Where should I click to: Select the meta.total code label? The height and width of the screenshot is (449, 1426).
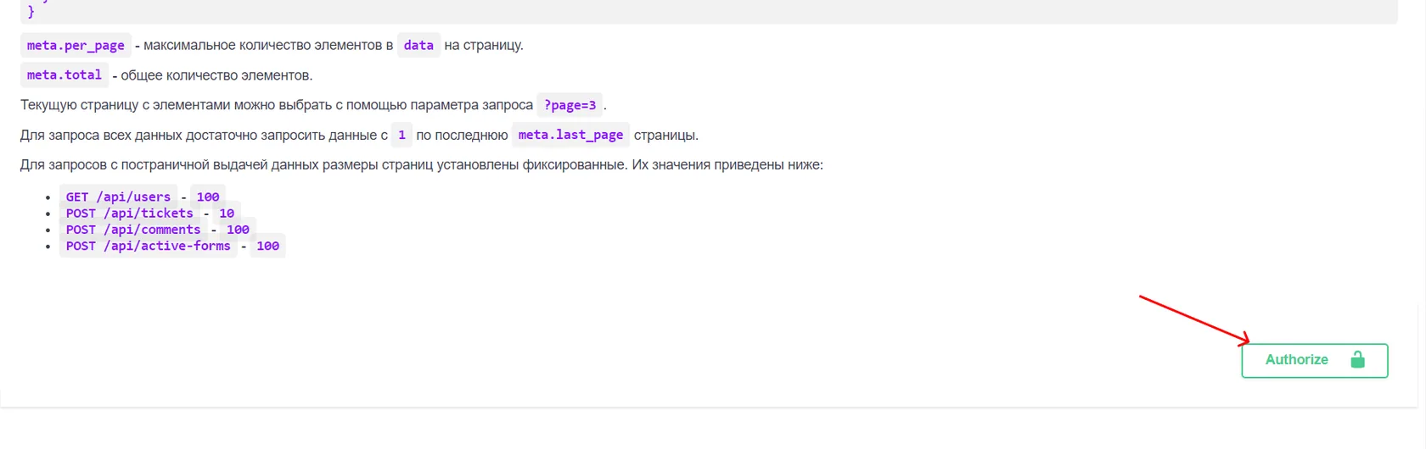click(x=65, y=75)
